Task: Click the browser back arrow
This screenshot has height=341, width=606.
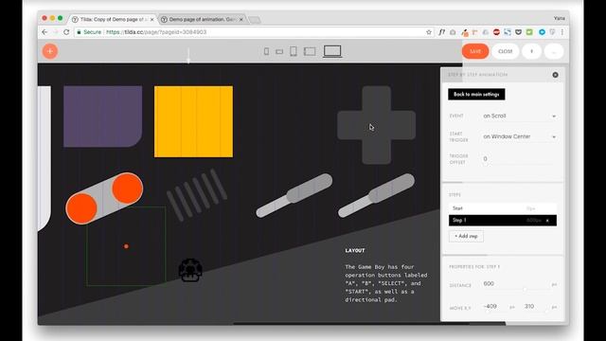Action: [x=45, y=32]
